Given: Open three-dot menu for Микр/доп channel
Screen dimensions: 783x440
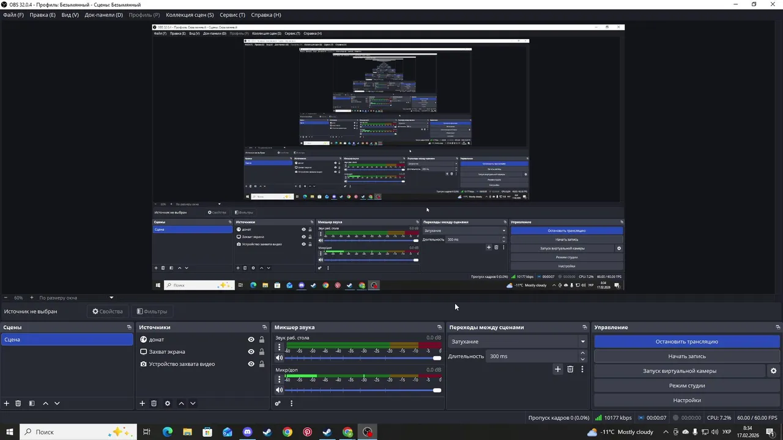Looking at the screenshot, I should (280, 380).
